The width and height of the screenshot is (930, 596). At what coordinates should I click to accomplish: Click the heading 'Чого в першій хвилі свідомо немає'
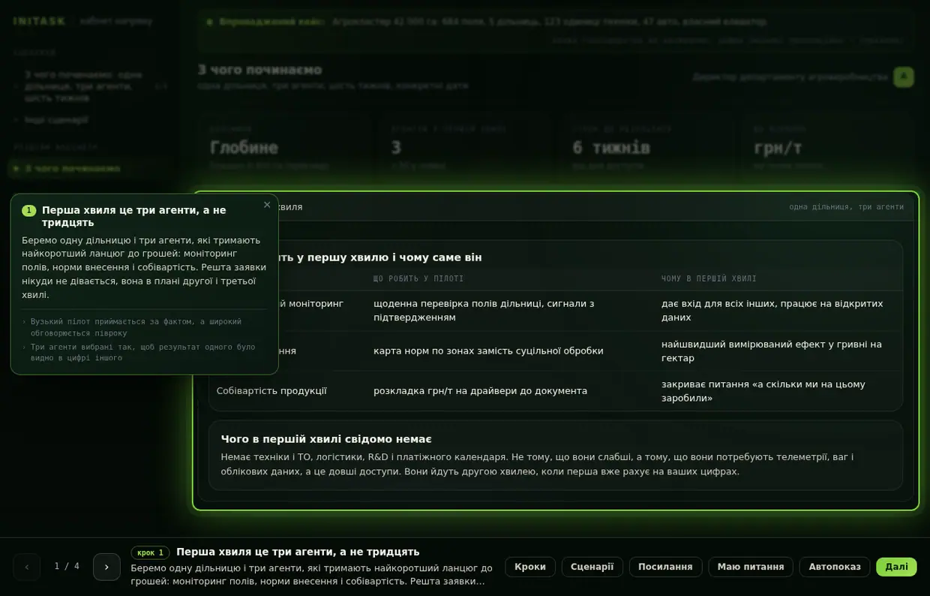[x=326, y=439]
